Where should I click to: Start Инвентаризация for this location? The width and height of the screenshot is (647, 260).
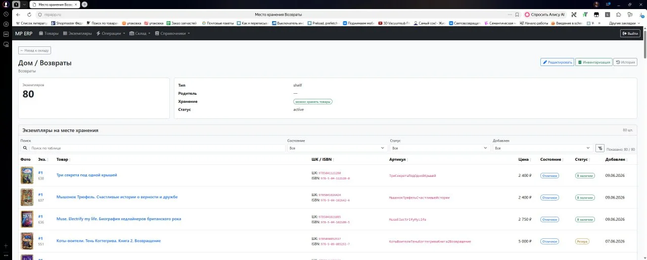pos(593,62)
